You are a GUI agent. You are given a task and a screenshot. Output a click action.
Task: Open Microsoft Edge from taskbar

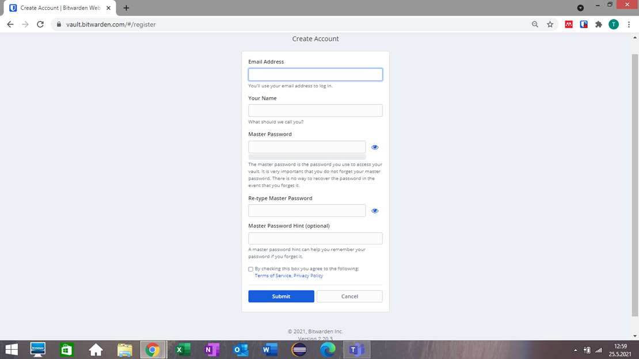pos(328,350)
